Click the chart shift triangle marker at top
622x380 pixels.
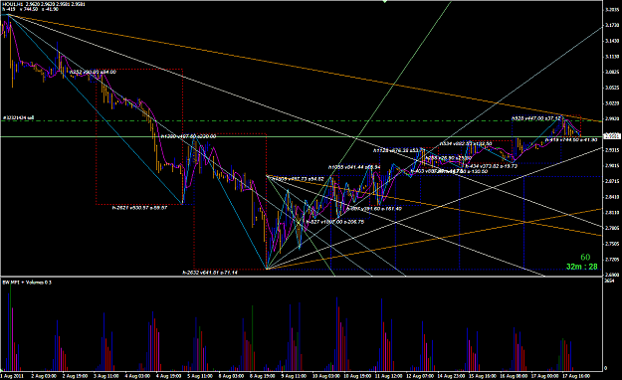(384, 2)
